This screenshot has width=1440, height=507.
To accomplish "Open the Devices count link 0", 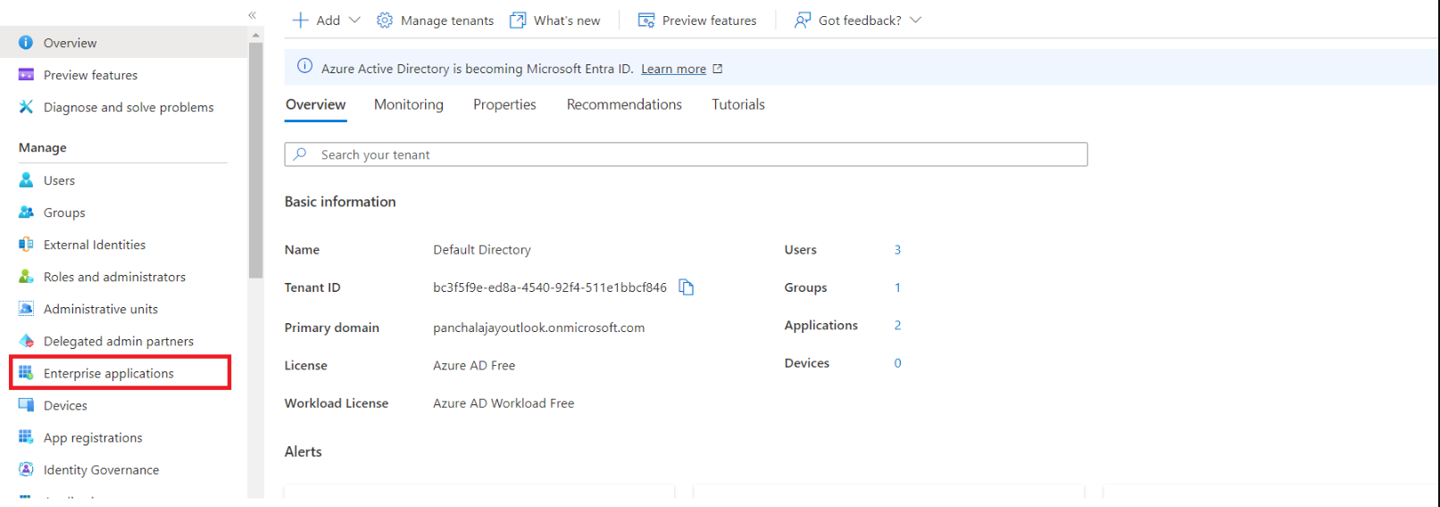I will pos(897,362).
